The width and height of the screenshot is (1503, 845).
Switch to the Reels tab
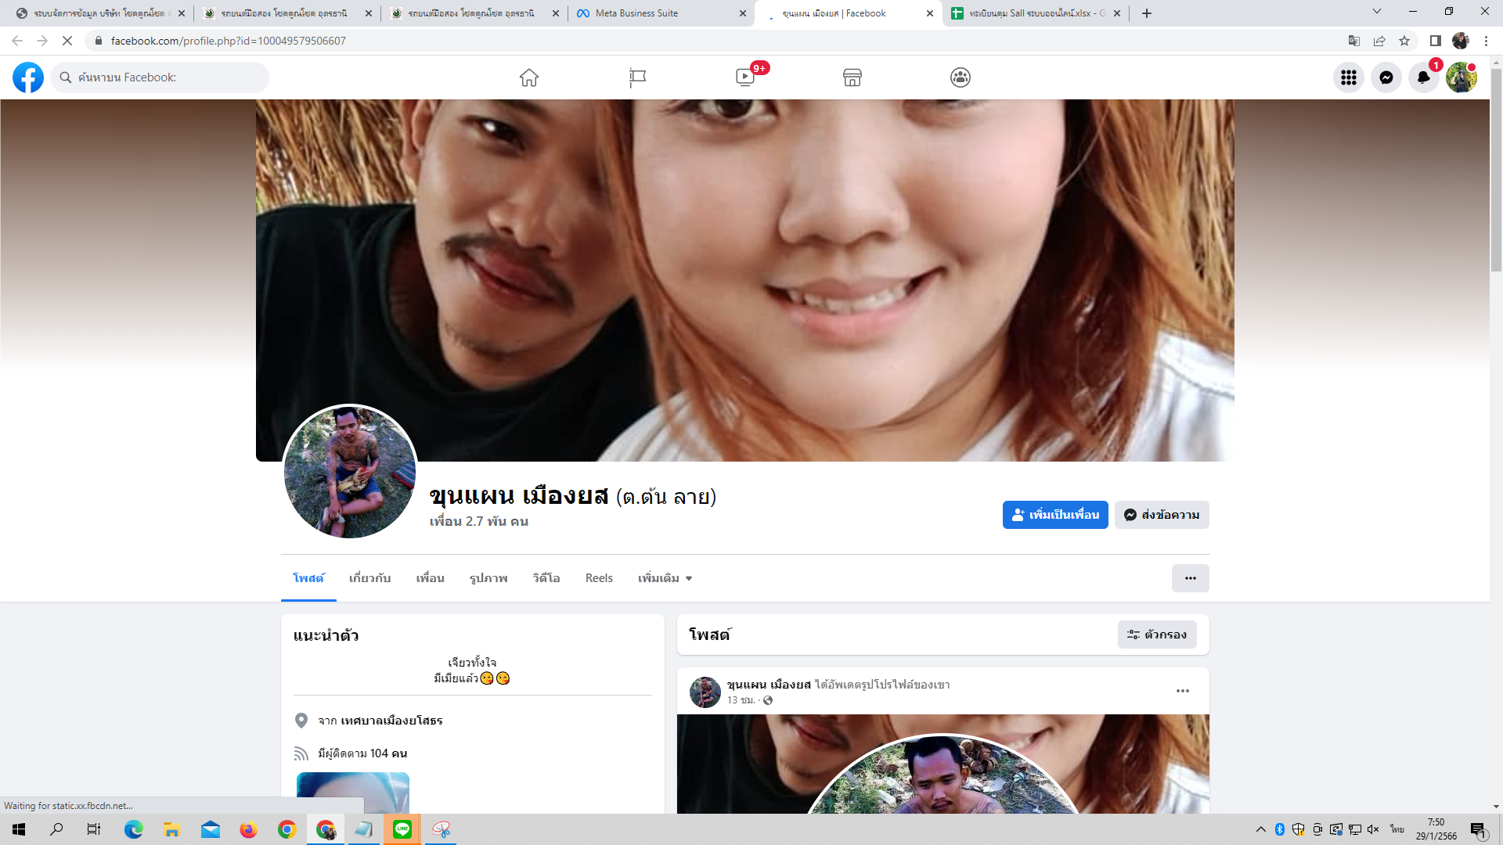599,578
